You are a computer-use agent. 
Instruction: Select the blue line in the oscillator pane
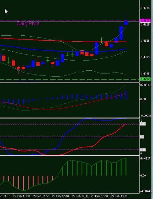coord(63,137)
